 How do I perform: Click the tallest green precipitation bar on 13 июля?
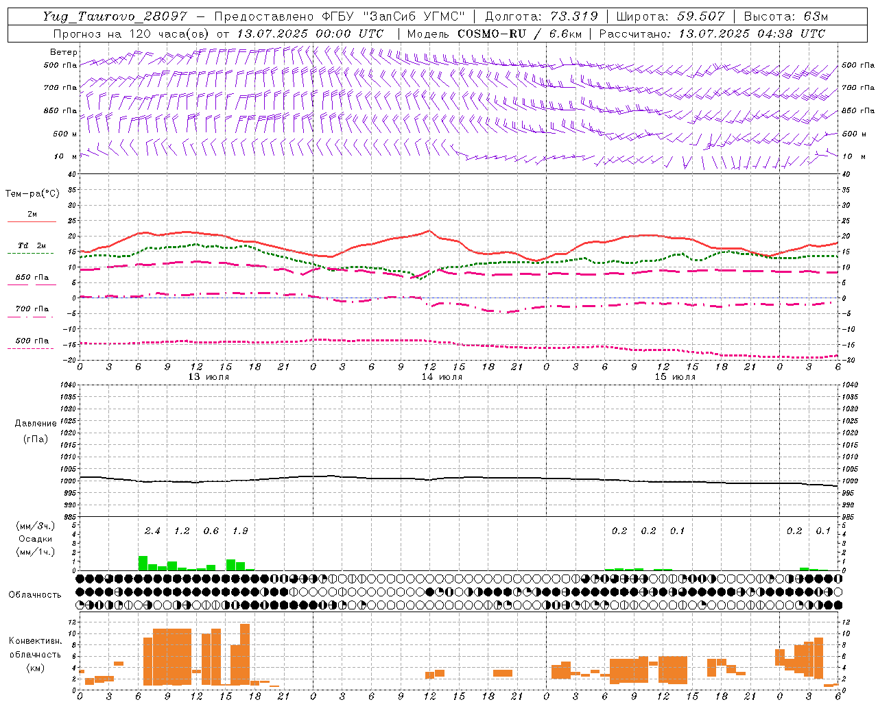(143, 563)
